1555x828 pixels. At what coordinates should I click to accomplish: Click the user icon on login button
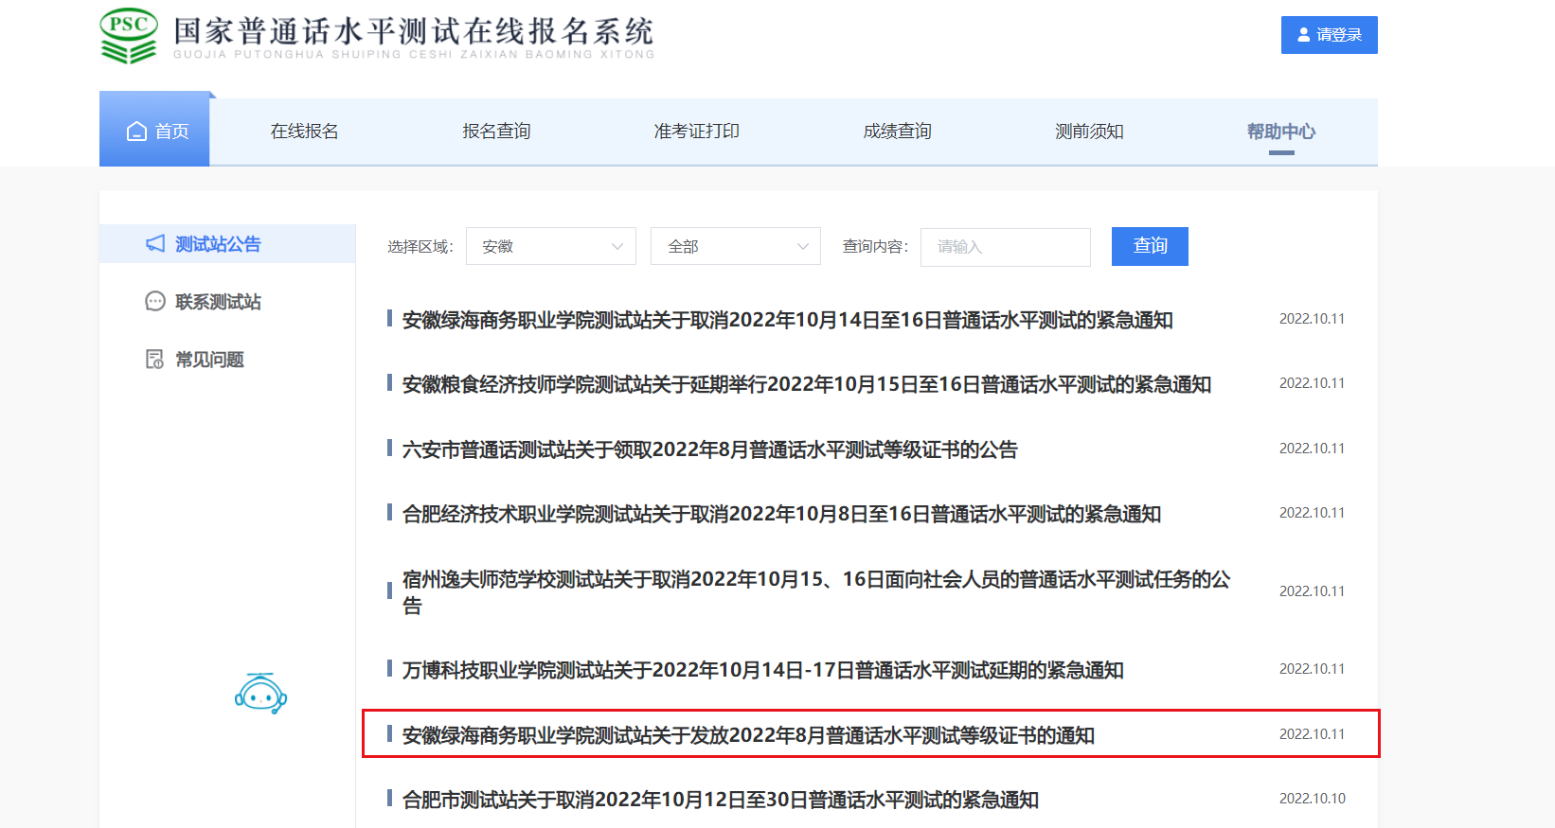coord(1304,35)
